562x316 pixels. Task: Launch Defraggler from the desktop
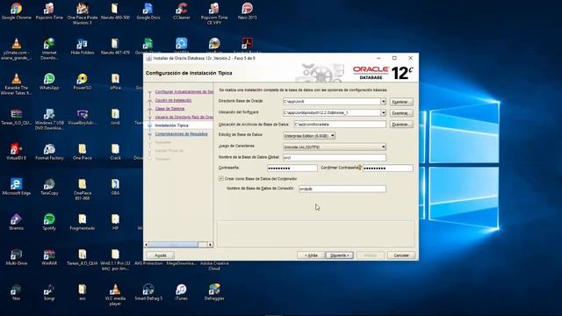[214, 291]
